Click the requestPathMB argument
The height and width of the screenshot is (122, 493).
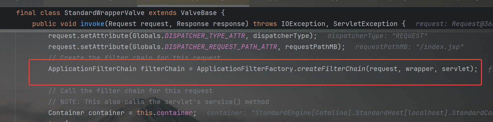[312, 47]
